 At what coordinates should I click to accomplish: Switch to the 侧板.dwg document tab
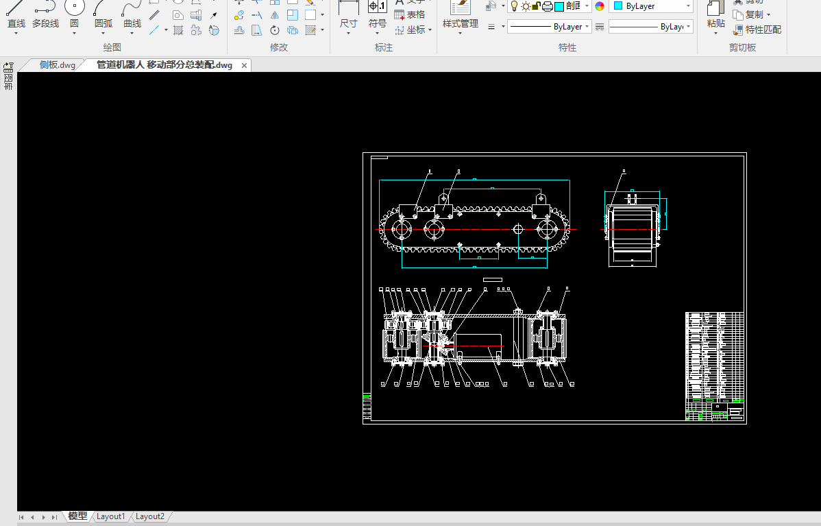pos(57,65)
